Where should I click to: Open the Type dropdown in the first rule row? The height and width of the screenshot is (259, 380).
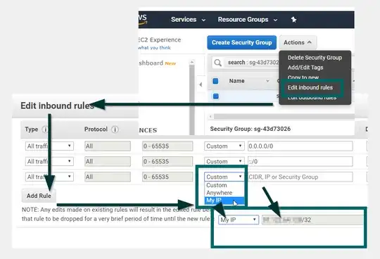pyautogui.click(x=49, y=146)
